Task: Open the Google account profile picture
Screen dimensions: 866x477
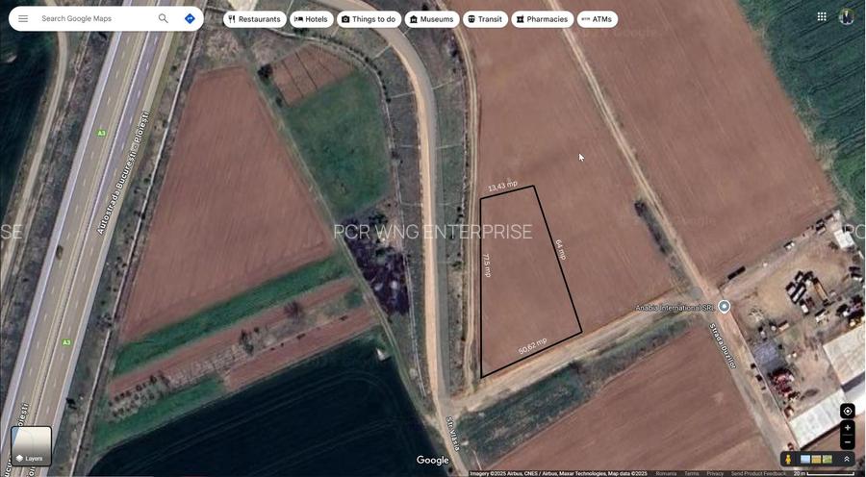Action: coord(847,16)
